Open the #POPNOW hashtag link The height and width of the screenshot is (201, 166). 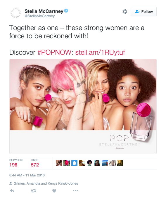(54, 52)
